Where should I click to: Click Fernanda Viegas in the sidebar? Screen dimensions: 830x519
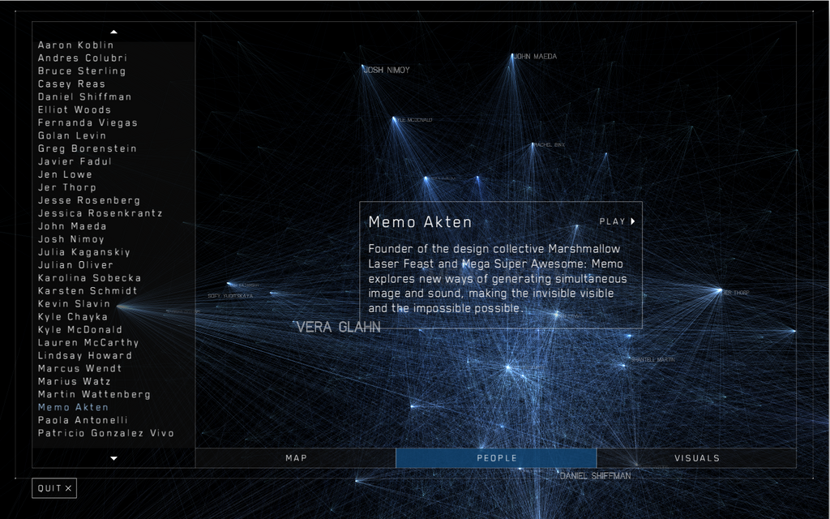[88, 123]
